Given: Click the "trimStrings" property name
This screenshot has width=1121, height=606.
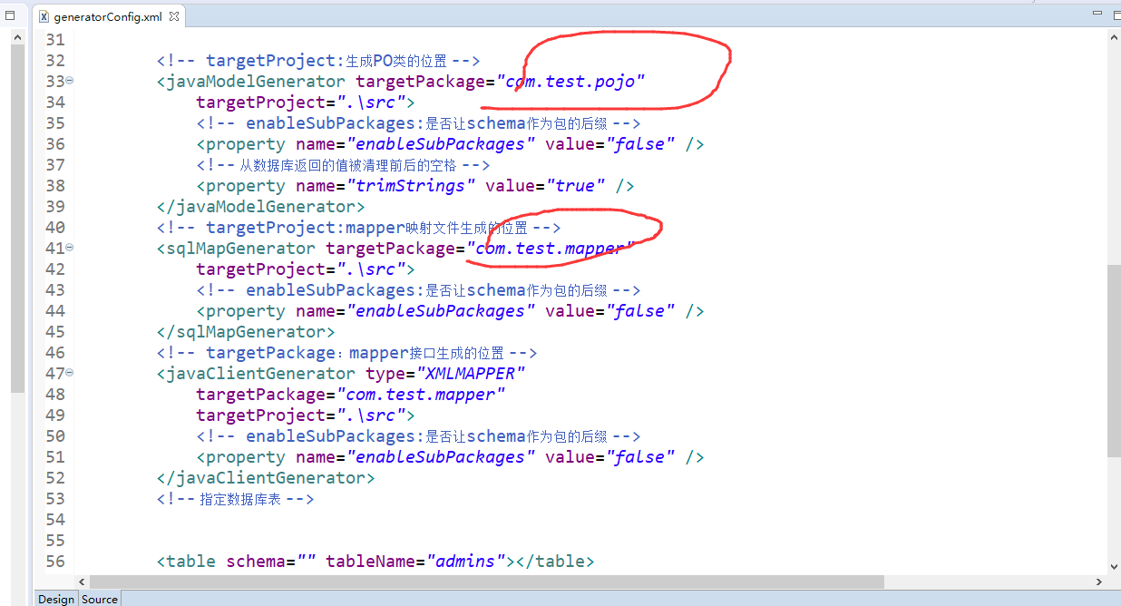Looking at the screenshot, I should [412, 186].
